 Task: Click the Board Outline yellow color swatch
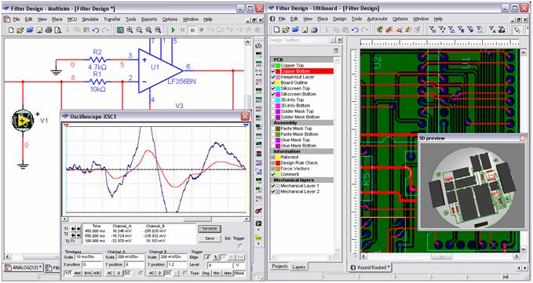278,83
